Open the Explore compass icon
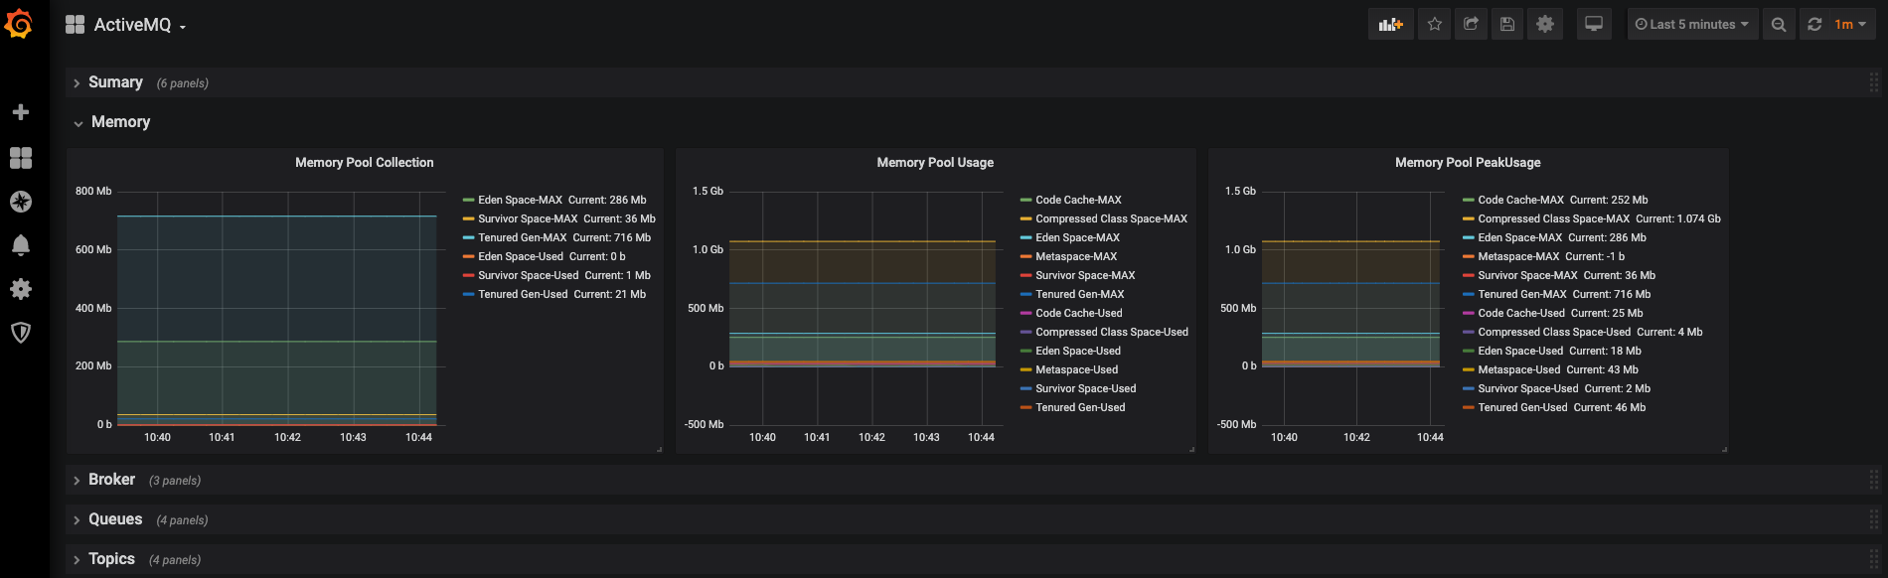1888x578 pixels. (20, 202)
